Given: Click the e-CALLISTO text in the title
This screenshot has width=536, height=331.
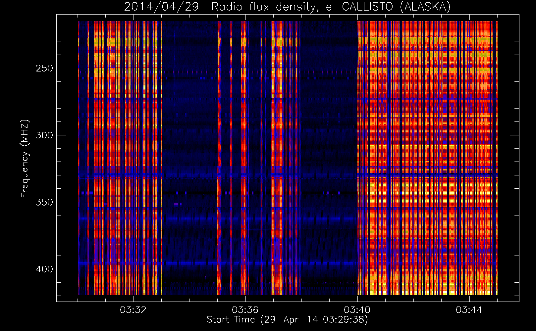Looking at the screenshot, I should point(361,7).
